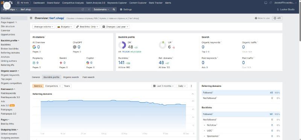Clear the tier1.shop search field with X
Image resolution: width=301 pixels, height=140 pixels.
click(89, 9)
